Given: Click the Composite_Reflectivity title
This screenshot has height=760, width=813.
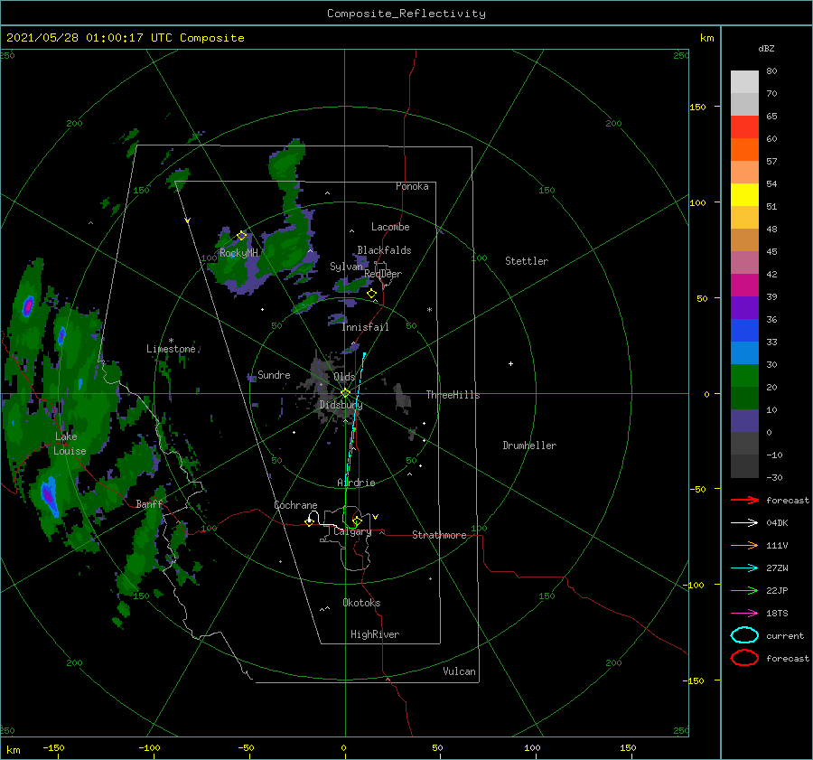Looking at the screenshot, I should (406, 14).
